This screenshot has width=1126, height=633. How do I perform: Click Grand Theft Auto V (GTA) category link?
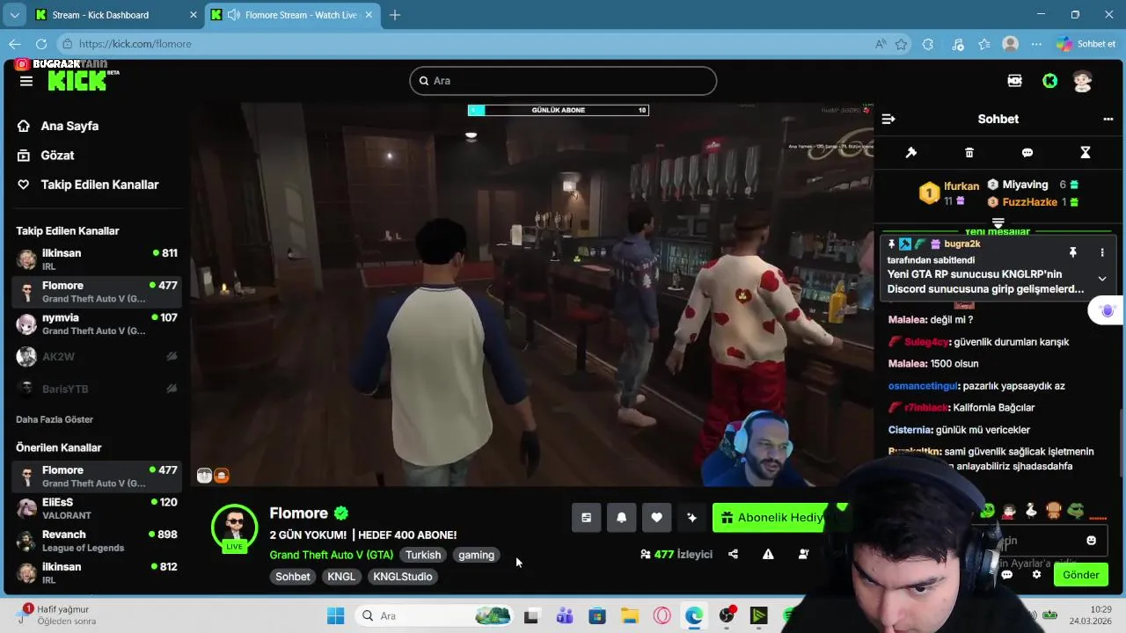332,555
